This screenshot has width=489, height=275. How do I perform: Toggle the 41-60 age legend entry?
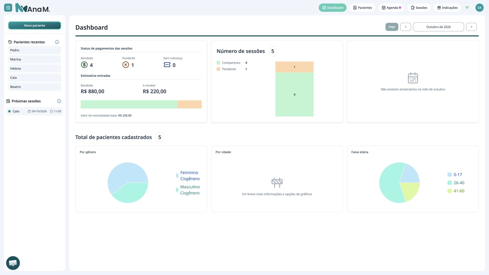coord(456,191)
